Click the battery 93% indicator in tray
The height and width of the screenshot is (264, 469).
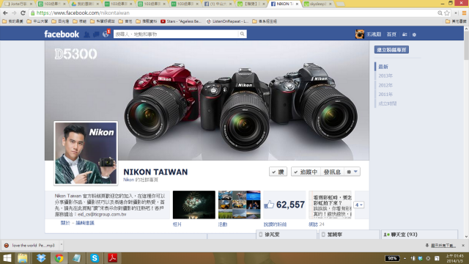coord(392,258)
